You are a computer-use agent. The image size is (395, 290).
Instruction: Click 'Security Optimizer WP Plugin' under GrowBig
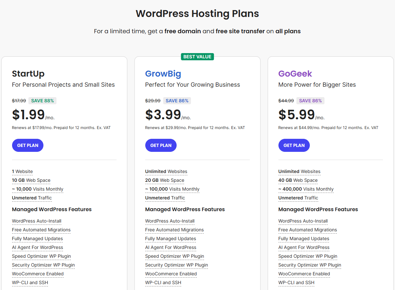pyautogui.click(x=176, y=265)
